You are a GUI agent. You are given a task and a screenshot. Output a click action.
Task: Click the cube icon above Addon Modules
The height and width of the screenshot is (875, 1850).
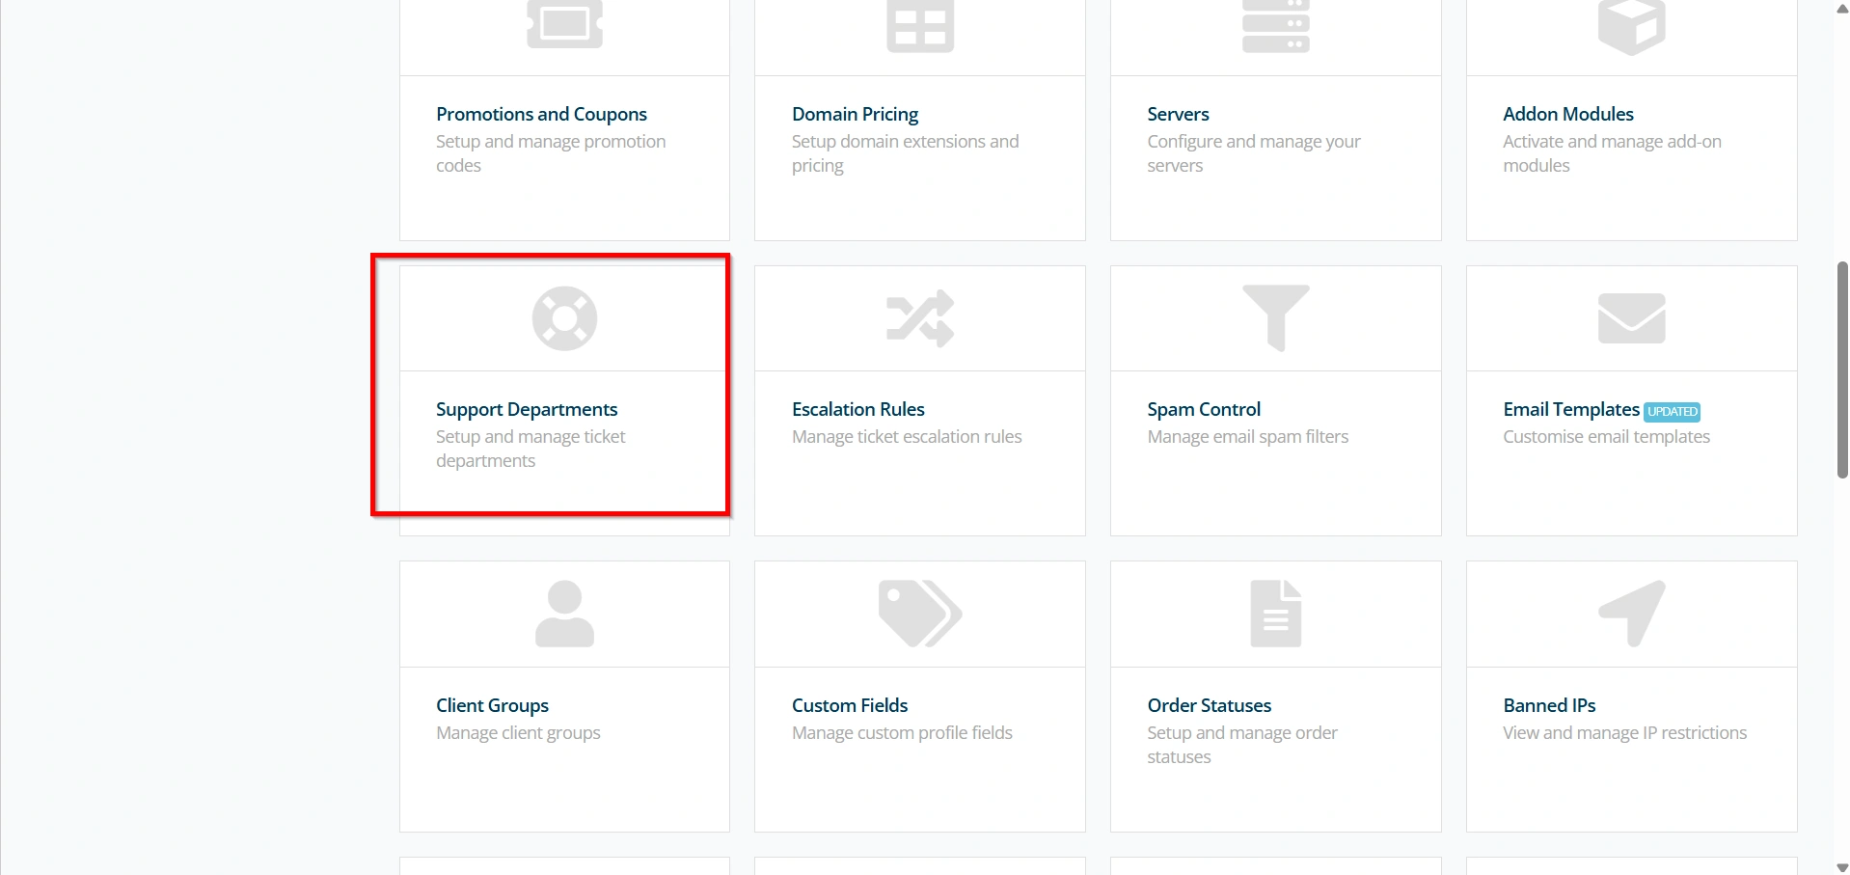point(1631,27)
